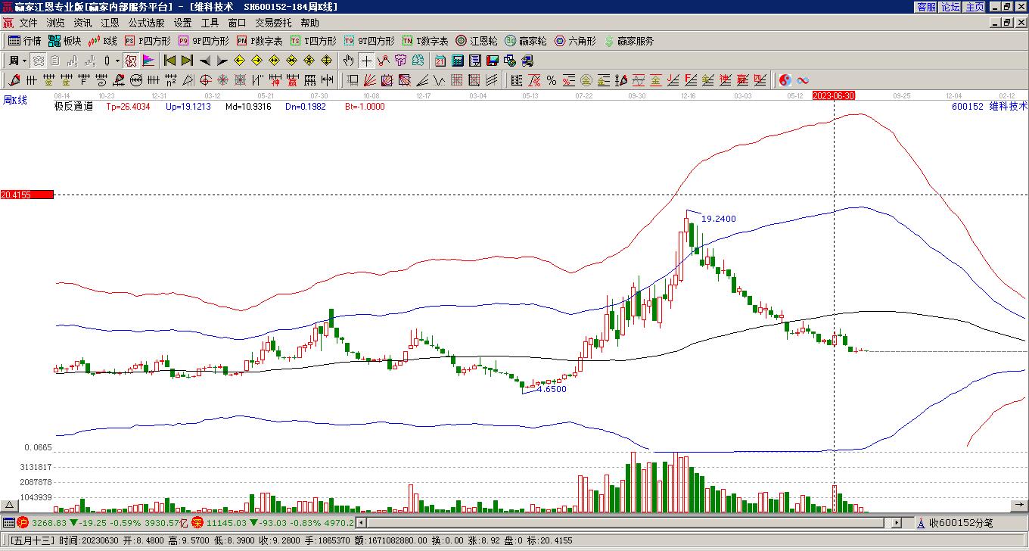This screenshot has width=1029, height=551.
Task: Open the red-blue yin-yang icon
Action: point(785,80)
